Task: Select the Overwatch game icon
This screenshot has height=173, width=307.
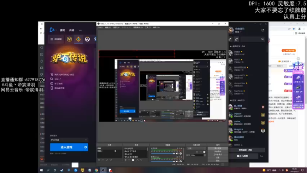Action: [87, 39]
